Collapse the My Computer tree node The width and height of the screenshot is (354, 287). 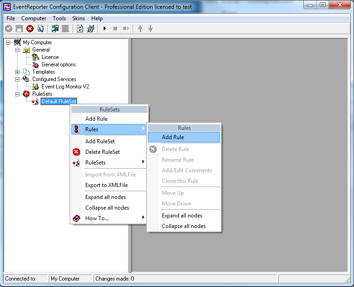point(8,42)
